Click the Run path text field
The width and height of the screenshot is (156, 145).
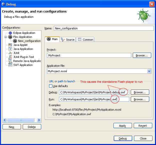point(94,99)
